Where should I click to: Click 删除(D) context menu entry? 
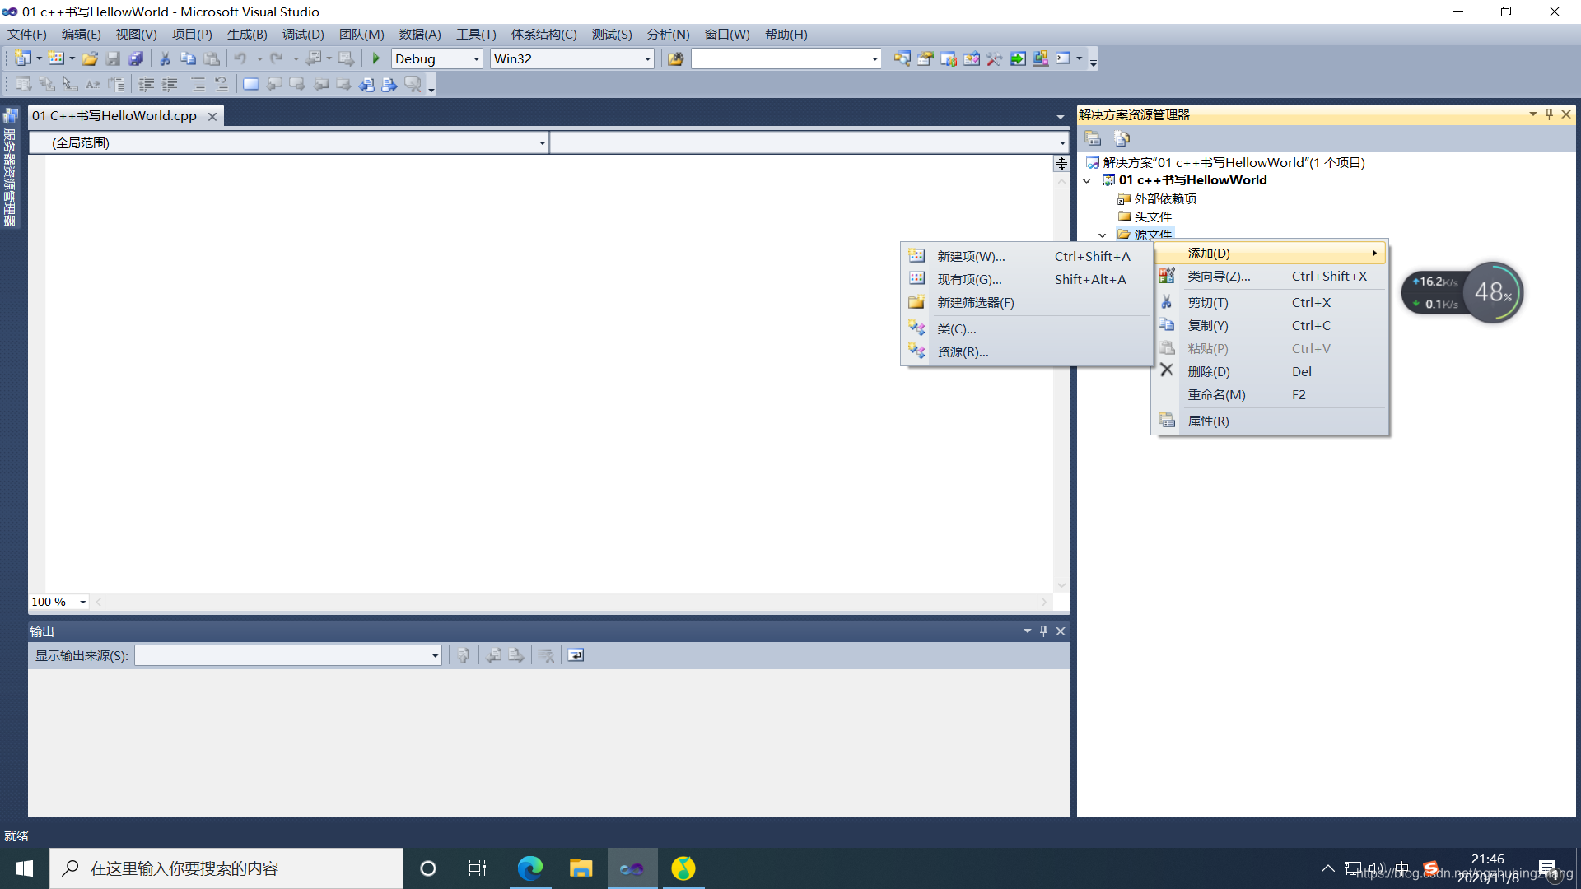click(x=1270, y=371)
